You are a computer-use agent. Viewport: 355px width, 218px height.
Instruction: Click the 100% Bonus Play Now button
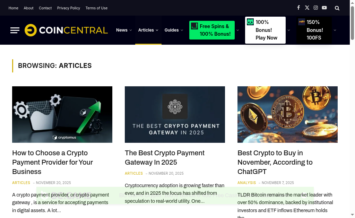tap(265, 30)
